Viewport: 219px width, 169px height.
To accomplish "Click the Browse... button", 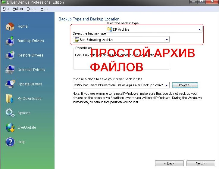I will pos(185,85).
